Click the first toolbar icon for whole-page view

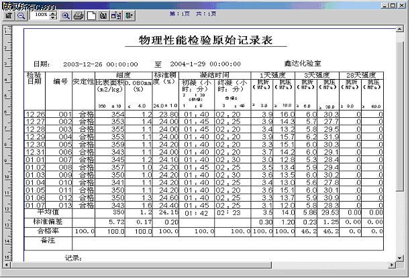(7, 14)
